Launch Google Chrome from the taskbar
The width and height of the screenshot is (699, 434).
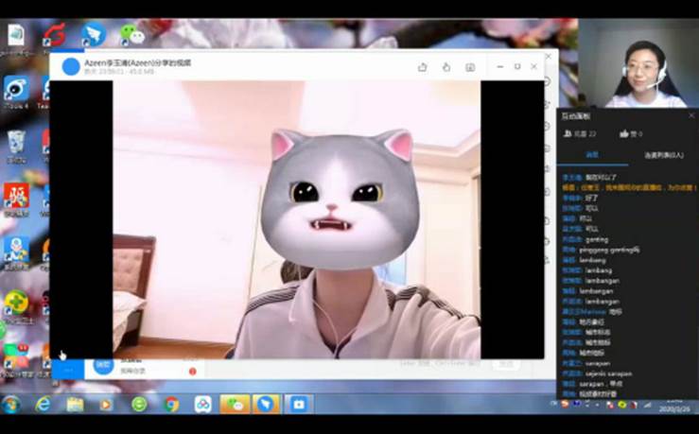click(171, 405)
